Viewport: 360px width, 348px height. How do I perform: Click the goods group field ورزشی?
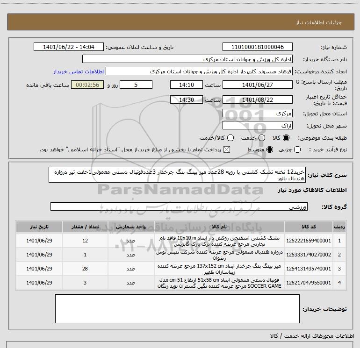(179, 206)
